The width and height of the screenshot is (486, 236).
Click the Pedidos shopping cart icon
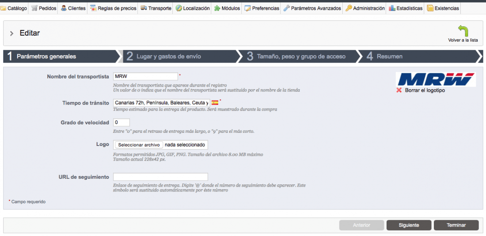(x=34, y=8)
